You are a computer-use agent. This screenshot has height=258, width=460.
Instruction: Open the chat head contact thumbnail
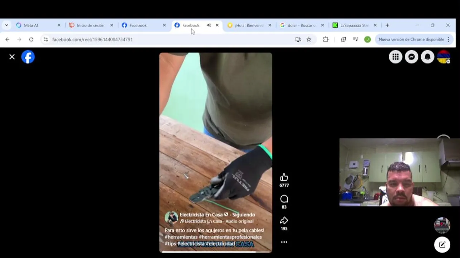click(442, 225)
